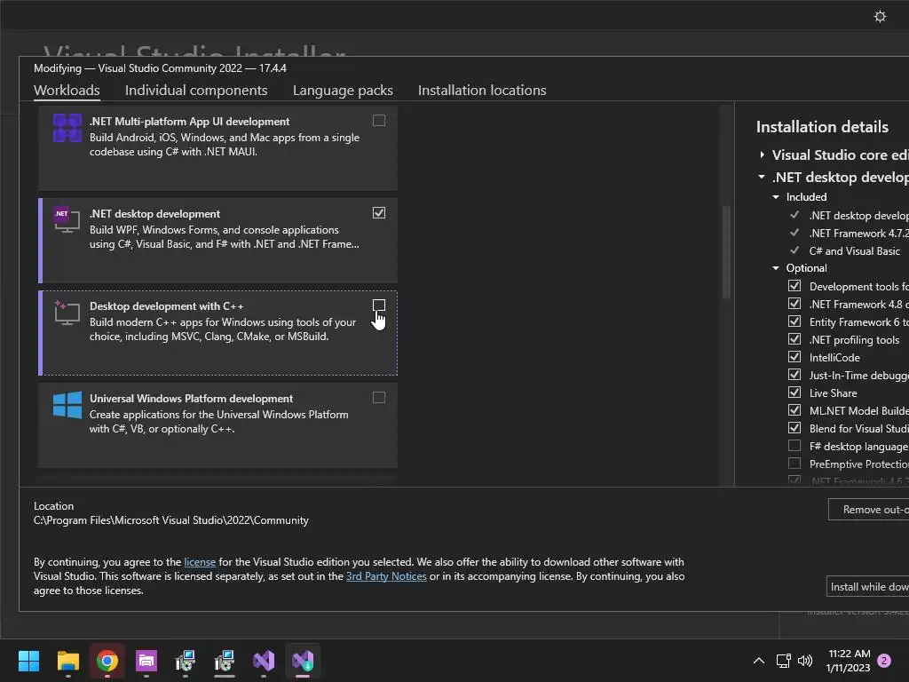Open the first installer setup taskbar icon
The height and width of the screenshot is (682, 909).
point(186,661)
